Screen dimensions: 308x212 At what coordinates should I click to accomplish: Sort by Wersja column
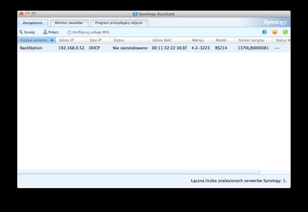200,40
